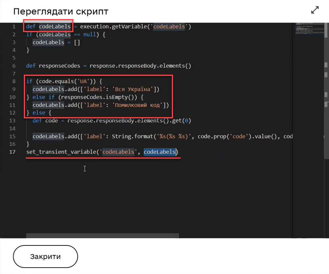Click 'responseCodes.isEmpty()' on line 10
Screen dimensions: 329x274
pyautogui.click(x=99, y=97)
